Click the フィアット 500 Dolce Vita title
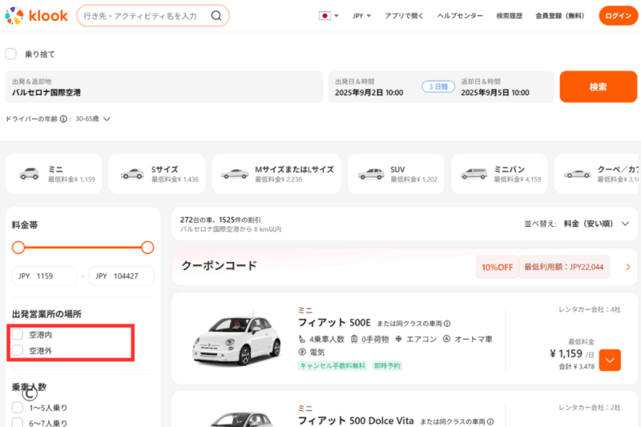 356,421
